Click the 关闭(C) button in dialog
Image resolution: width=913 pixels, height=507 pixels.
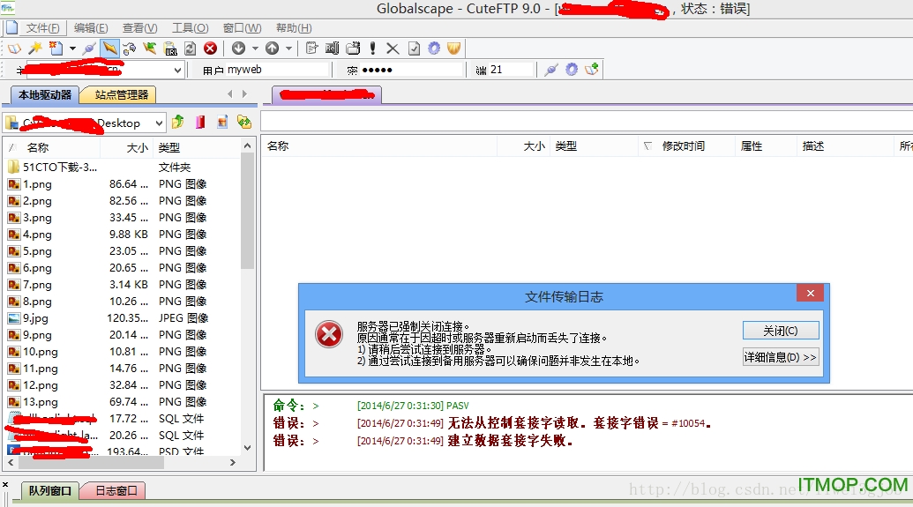[x=781, y=331]
